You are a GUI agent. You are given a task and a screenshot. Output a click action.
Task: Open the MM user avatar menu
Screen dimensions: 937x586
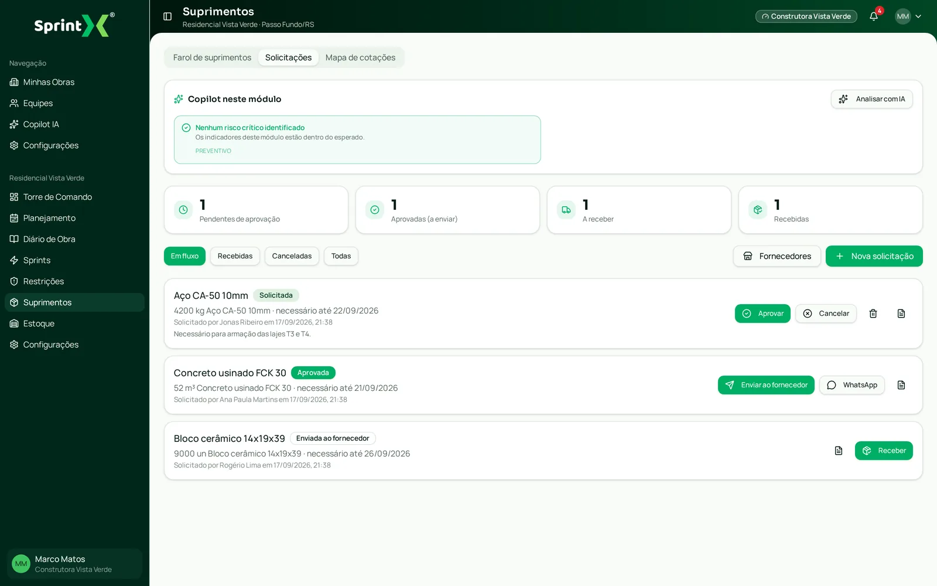903,16
